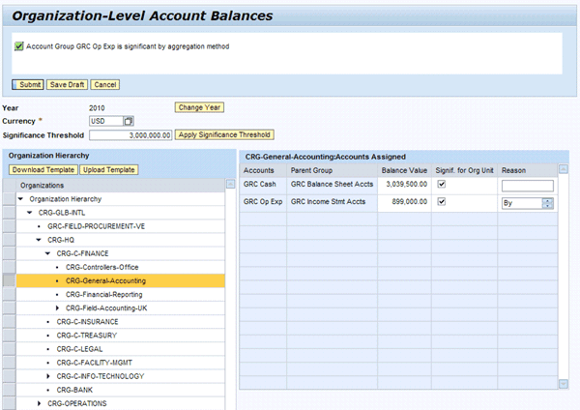The height and width of the screenshot is (410, 580).
Task: Toggle Signif. for Org Unit for GRC Cash
Action: pyautogui.click(x=443, y=186)
